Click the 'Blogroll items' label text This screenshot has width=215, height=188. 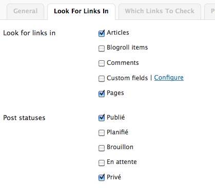(x=127, y=48)
